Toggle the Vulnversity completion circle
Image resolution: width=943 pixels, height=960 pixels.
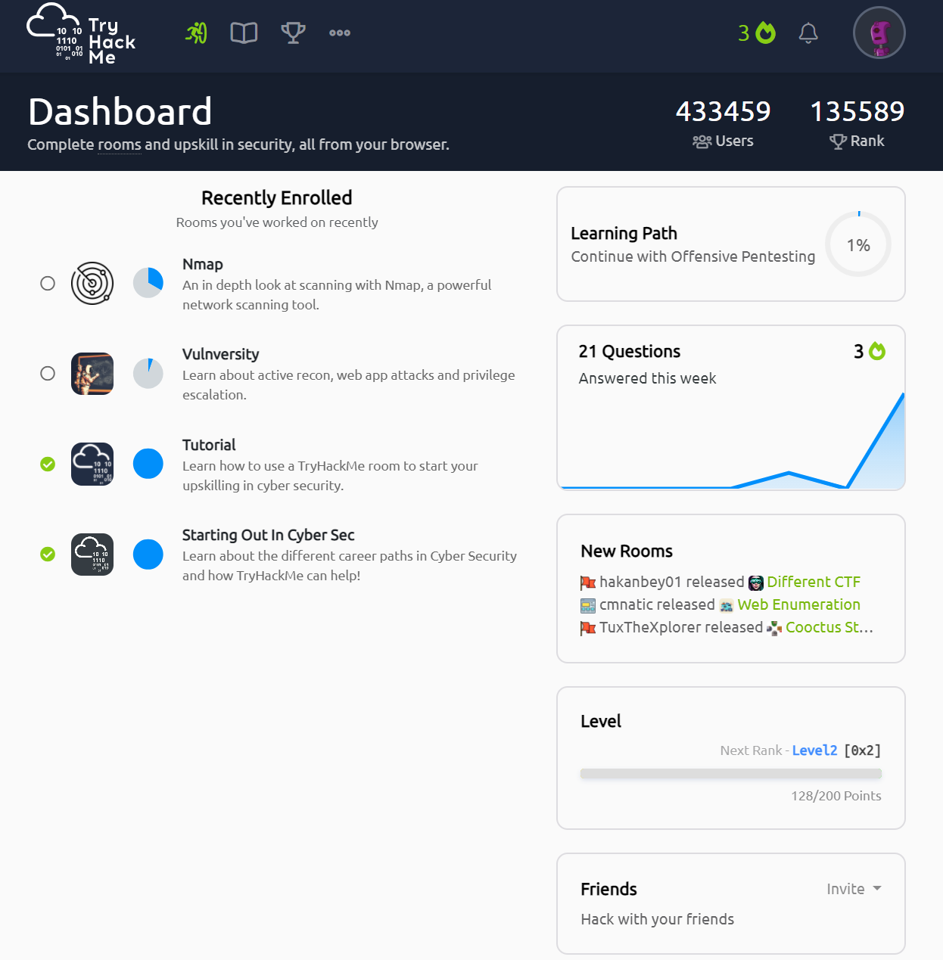coord(48,374)
